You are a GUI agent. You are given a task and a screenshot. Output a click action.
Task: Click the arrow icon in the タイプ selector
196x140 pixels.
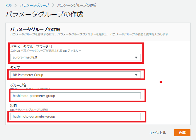[x=136, y=75]
